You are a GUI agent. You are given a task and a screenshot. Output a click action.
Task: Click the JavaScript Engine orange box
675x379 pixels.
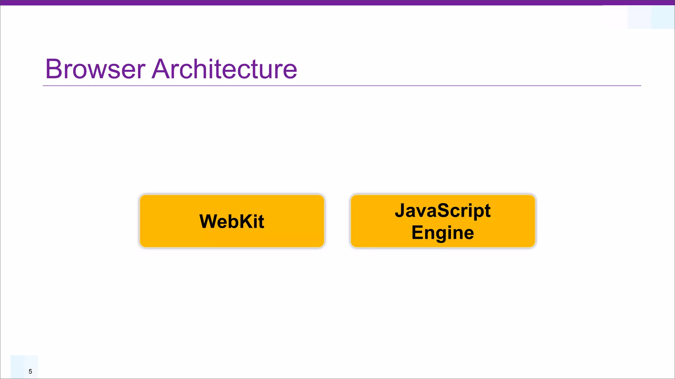[x=443, y=221]
